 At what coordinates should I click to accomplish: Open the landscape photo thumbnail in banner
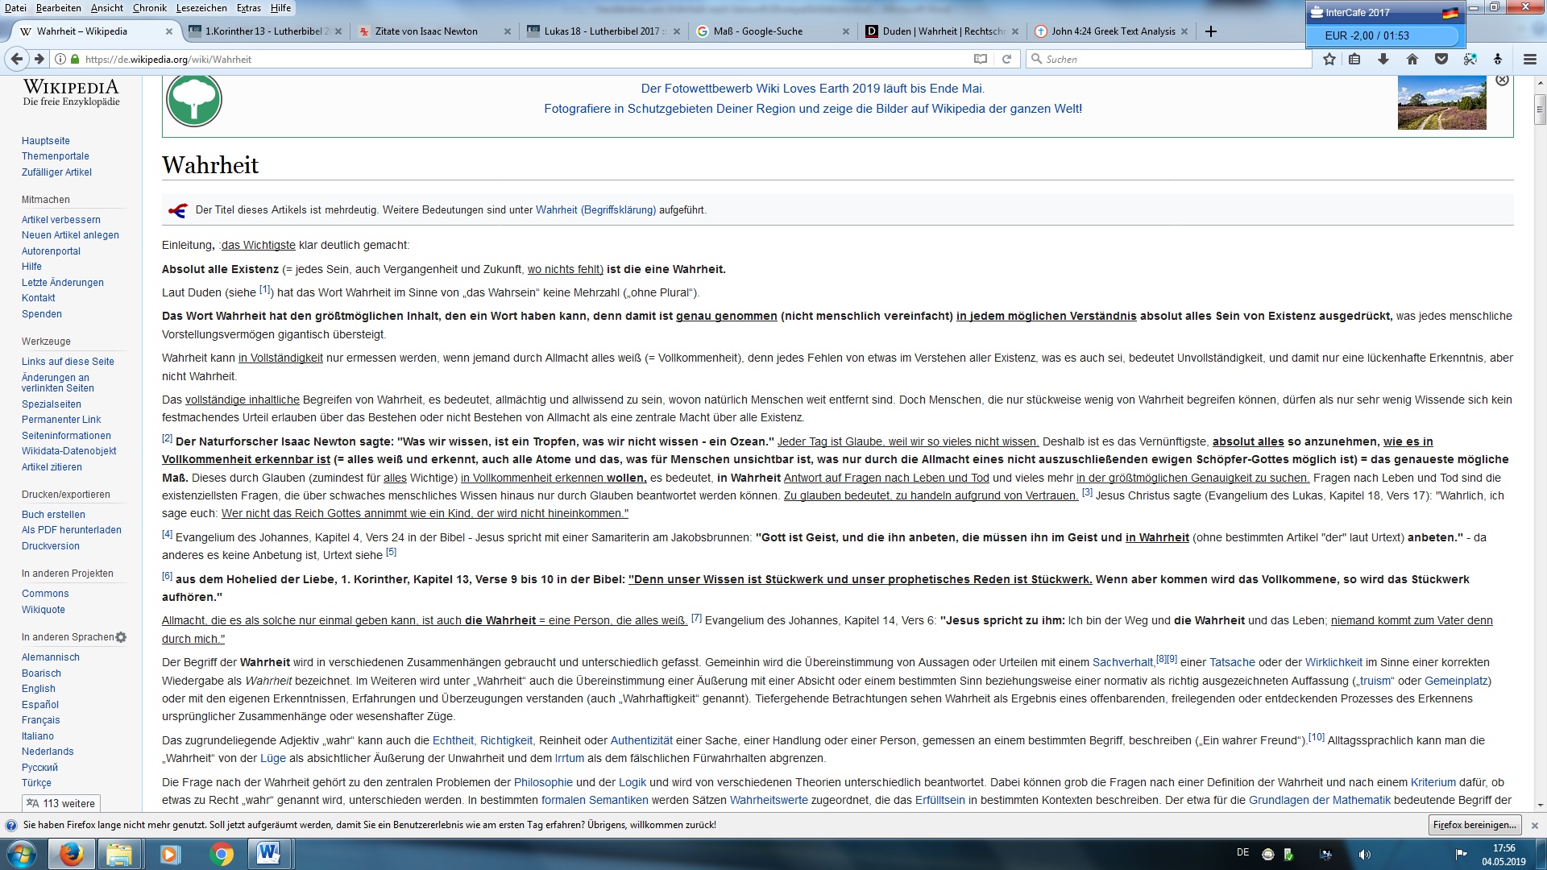1441,102
